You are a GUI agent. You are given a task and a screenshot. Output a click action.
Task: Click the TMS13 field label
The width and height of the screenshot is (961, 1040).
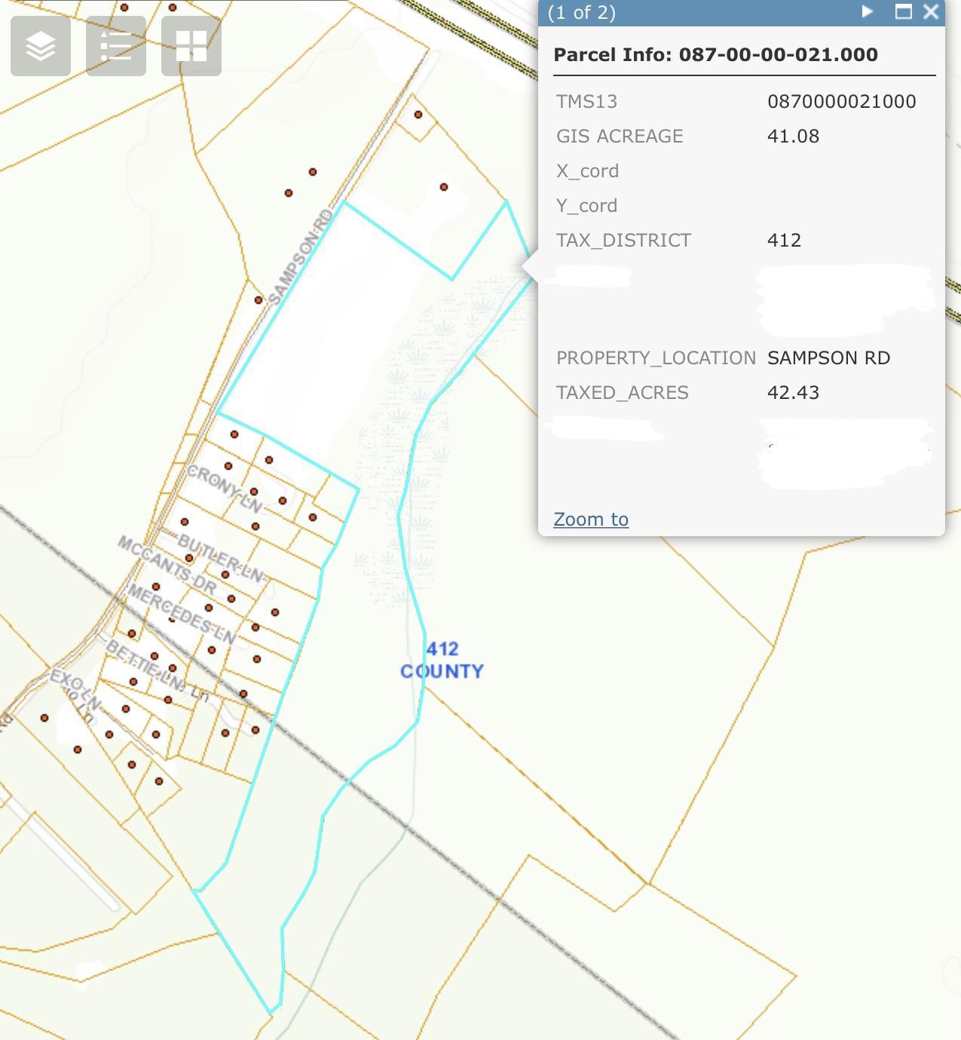point(586,102)
